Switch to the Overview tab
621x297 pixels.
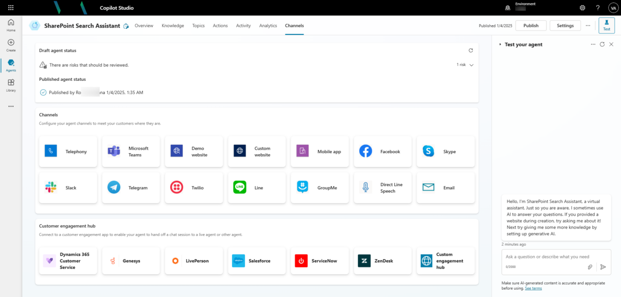pos(144,26)
